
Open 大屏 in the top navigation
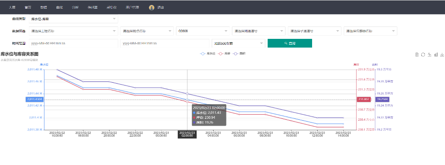click(x=12, y=8)
